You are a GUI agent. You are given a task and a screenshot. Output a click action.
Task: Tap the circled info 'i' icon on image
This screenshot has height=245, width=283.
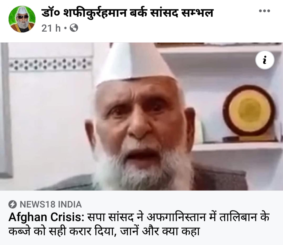(x=265, y=60)
